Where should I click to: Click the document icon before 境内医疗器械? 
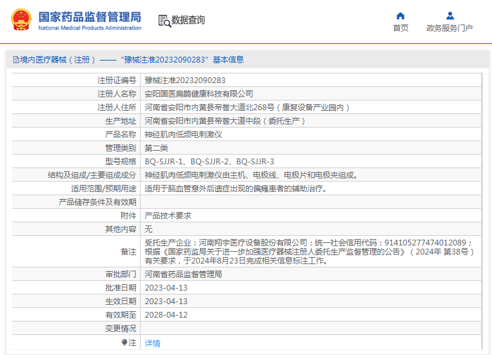point(15,59)
